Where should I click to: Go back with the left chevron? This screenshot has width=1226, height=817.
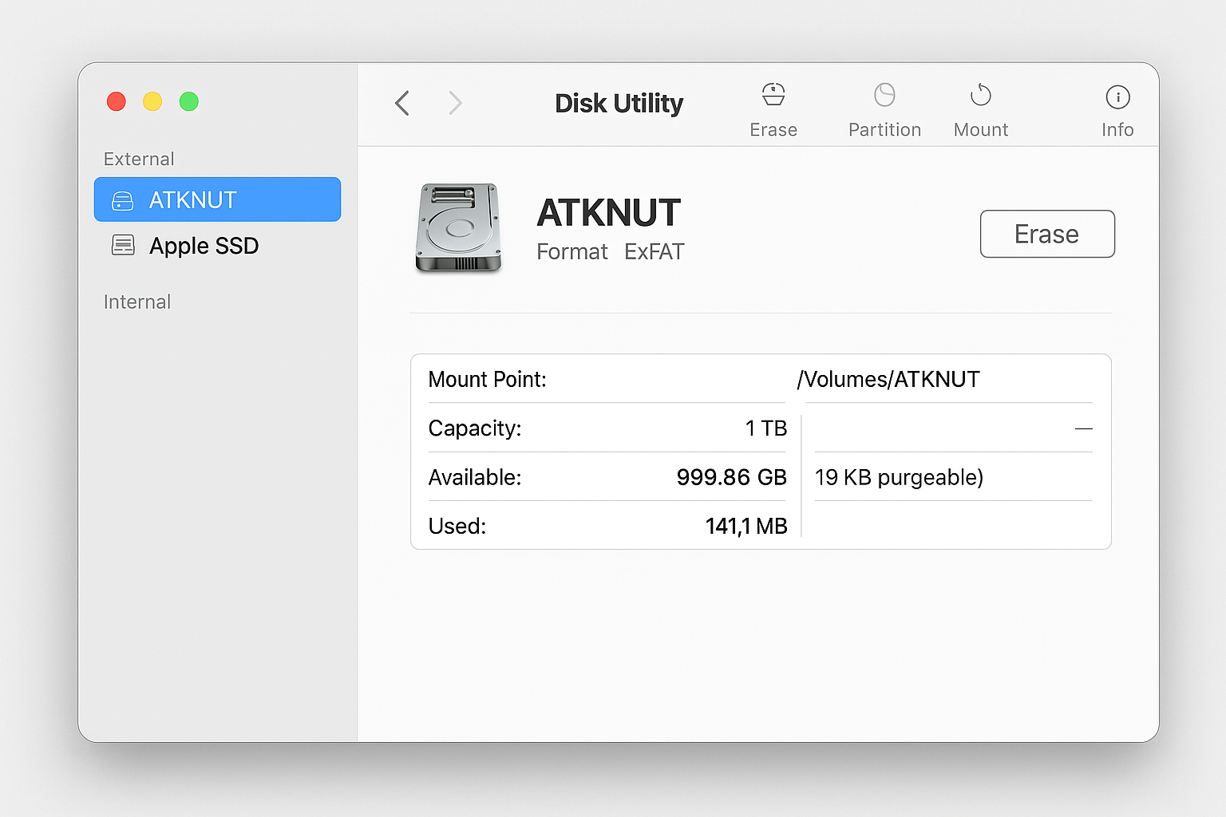tap(402, 103)
